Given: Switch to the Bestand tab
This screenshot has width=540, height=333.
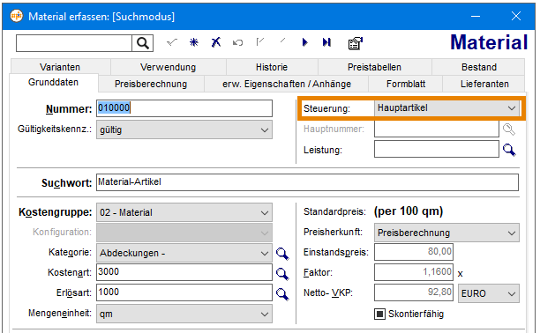Looking at the screenshot, I should tap(479, 67).
